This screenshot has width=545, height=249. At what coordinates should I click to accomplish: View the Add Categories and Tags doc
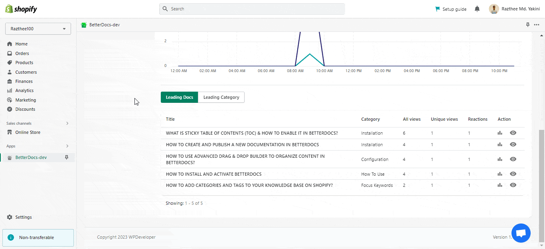pyautogui.click(x=513, y=185)
